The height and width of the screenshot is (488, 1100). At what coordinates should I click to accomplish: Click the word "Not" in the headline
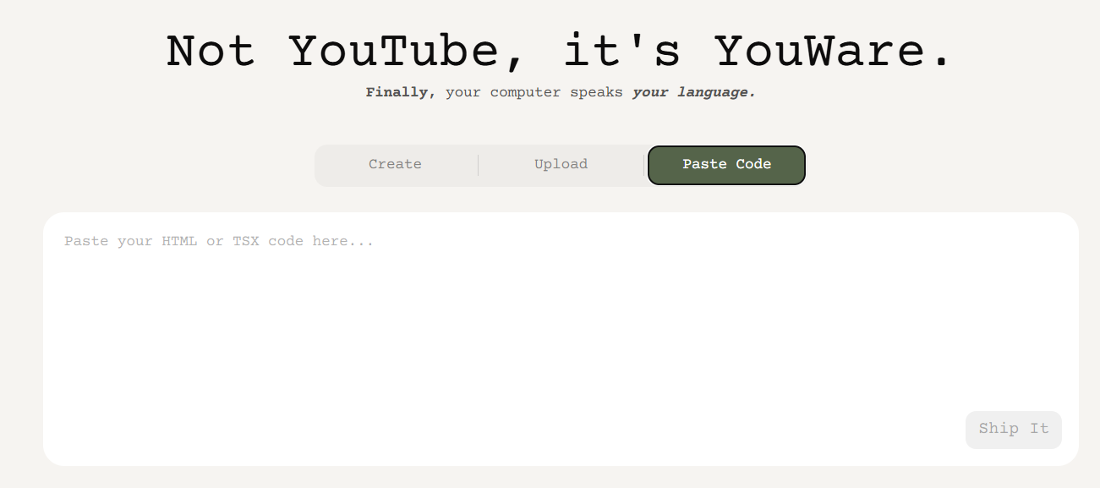click(211, 52)
